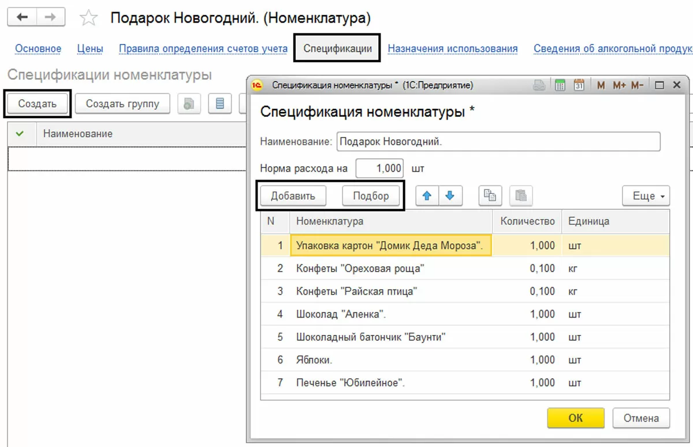This screenshot has height=447, width=693.
Task: Go to Правила определения счетов учета
Action: coord(203,49)
